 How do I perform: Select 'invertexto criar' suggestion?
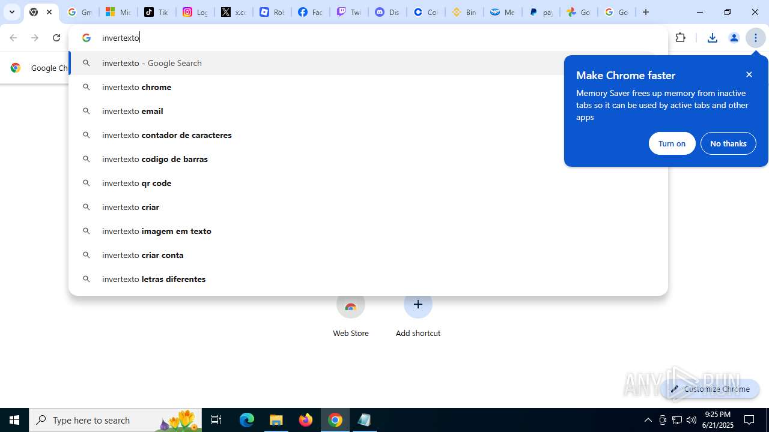(368, 207)
